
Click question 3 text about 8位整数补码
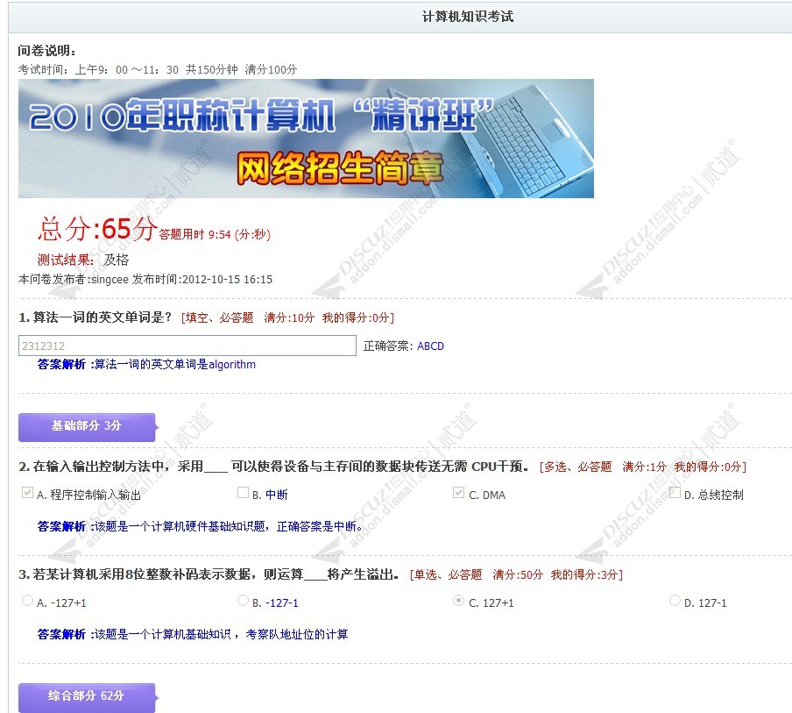coord(209,574)
